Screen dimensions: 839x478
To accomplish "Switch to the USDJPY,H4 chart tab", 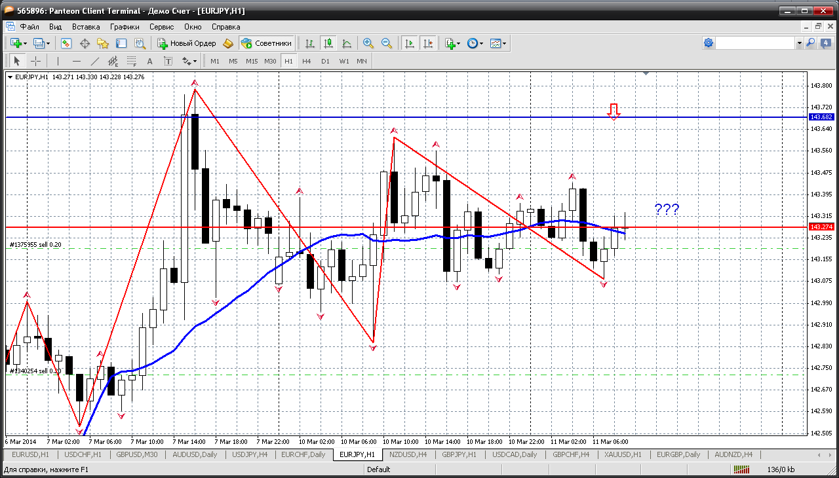I will (250, 454).
